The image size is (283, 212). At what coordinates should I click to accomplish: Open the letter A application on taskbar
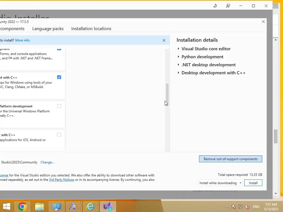[73, 206]
